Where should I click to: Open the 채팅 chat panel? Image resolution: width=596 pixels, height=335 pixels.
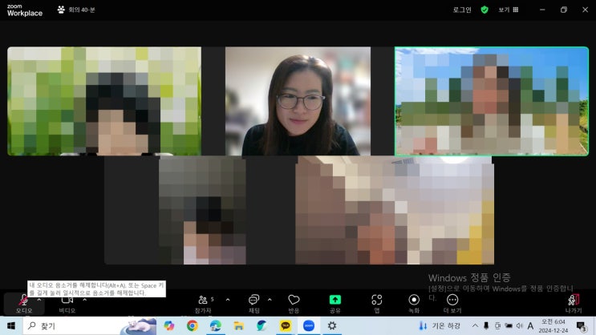tap(254, 304)
